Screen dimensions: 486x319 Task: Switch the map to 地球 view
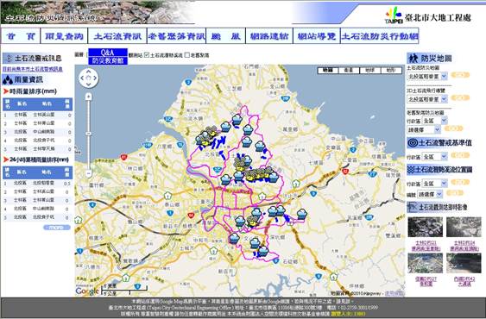coord(369,71)
